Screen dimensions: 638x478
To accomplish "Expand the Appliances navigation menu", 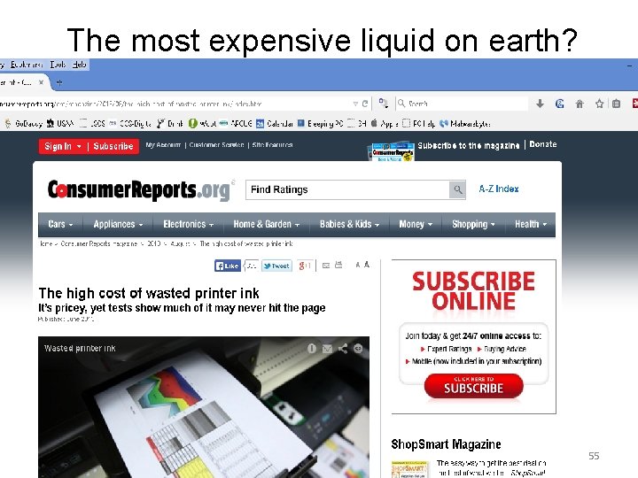I will 118,224.
